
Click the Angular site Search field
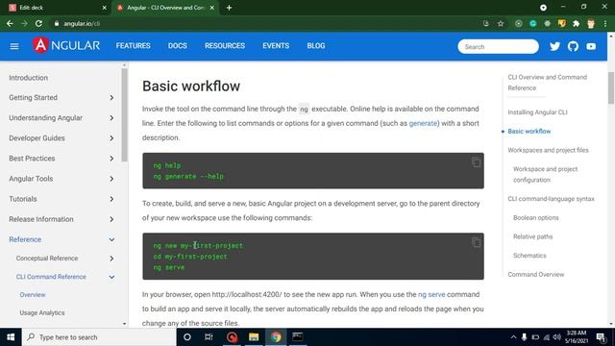[x=498, y=46]
